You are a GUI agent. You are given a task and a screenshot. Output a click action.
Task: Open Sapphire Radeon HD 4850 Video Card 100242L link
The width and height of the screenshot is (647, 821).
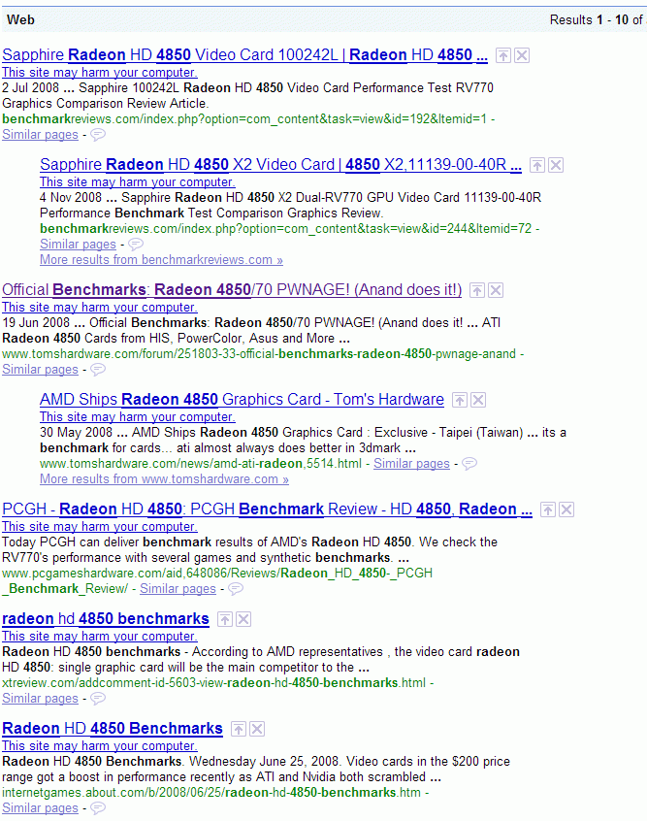(x=245, y=55)
